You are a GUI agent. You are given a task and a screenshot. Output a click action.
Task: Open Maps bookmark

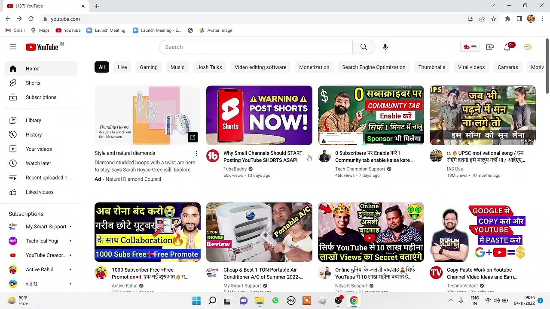[40, 30]
